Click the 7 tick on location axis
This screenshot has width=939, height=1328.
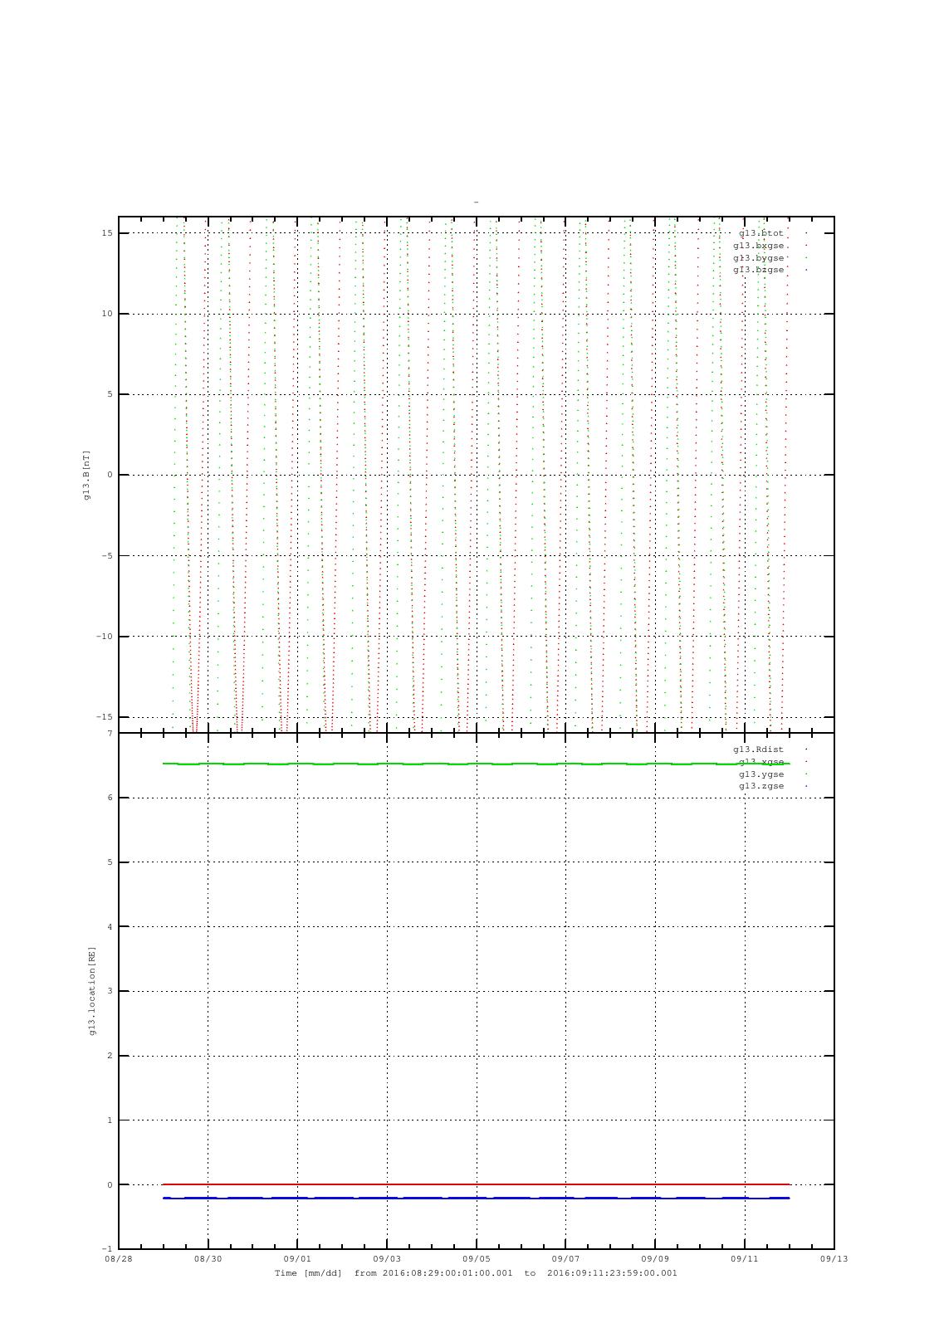110,734
